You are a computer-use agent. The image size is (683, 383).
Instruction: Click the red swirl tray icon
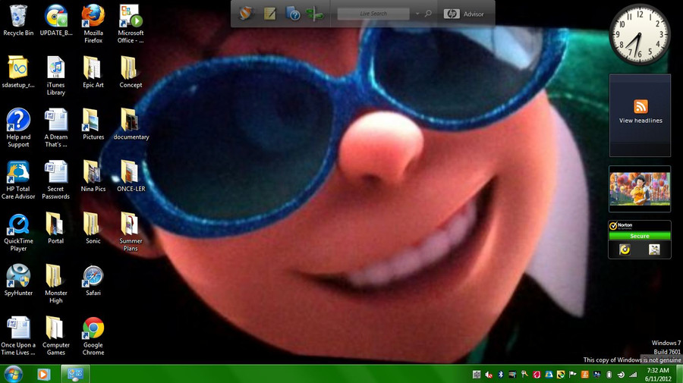[x=537, y=375]
